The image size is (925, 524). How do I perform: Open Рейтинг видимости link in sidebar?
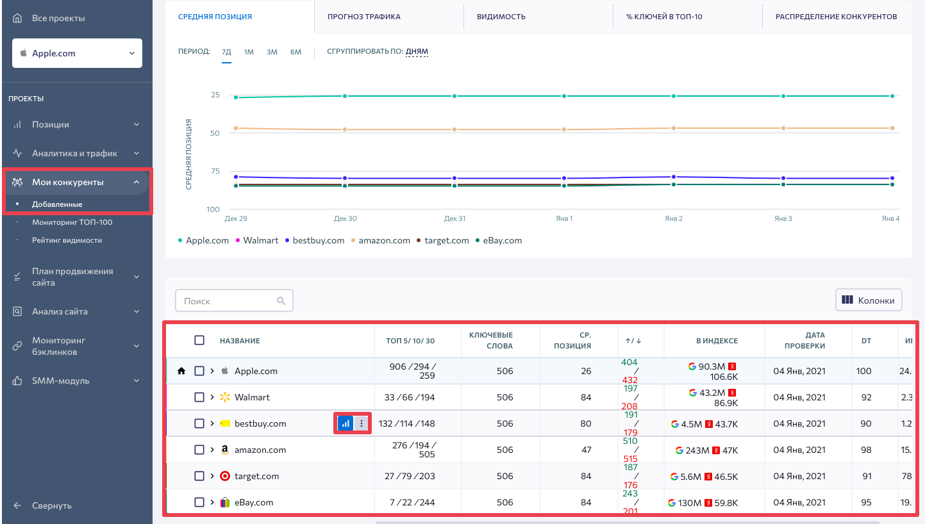pyautogui.click(x=67, y=240)
